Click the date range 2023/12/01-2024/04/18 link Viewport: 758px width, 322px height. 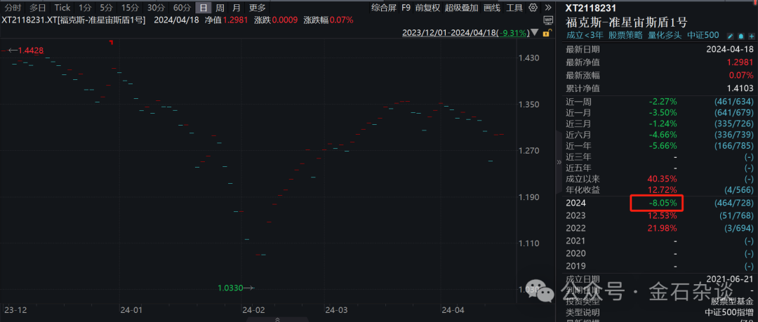[465, 33]
